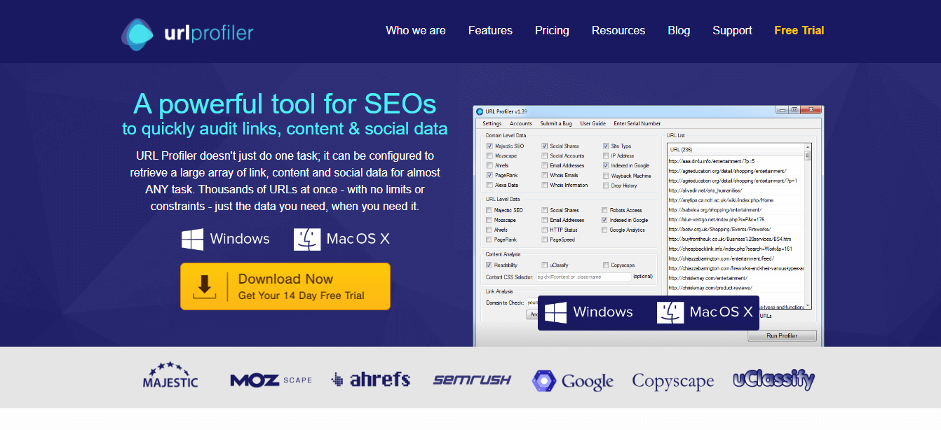Click the download arrow icon on the yellow button
This screenshot has height=430, width=941.
click(x=204, y=286)
